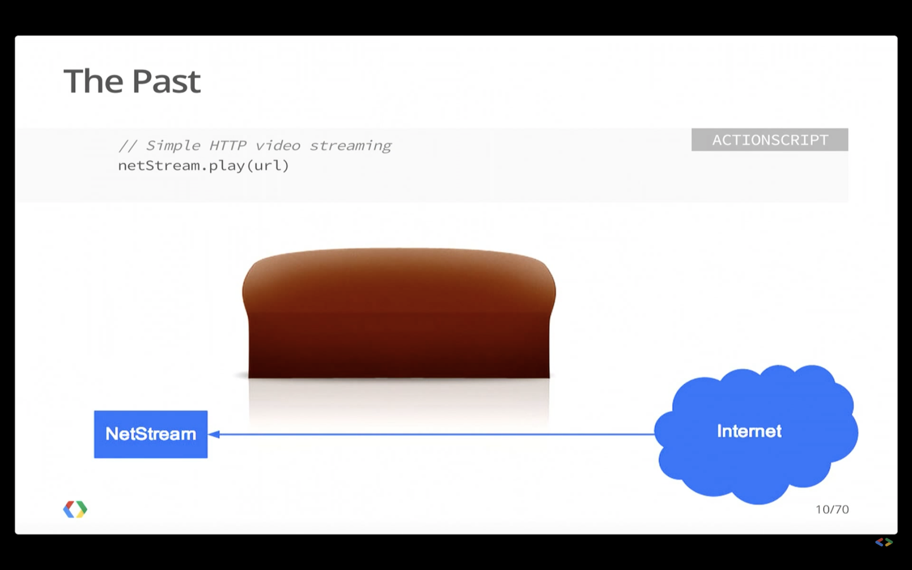Click the netStream.play(url) code line
The height and width of the screenshot is (570, 912).
pyautogui.click(x=203, y=166)
